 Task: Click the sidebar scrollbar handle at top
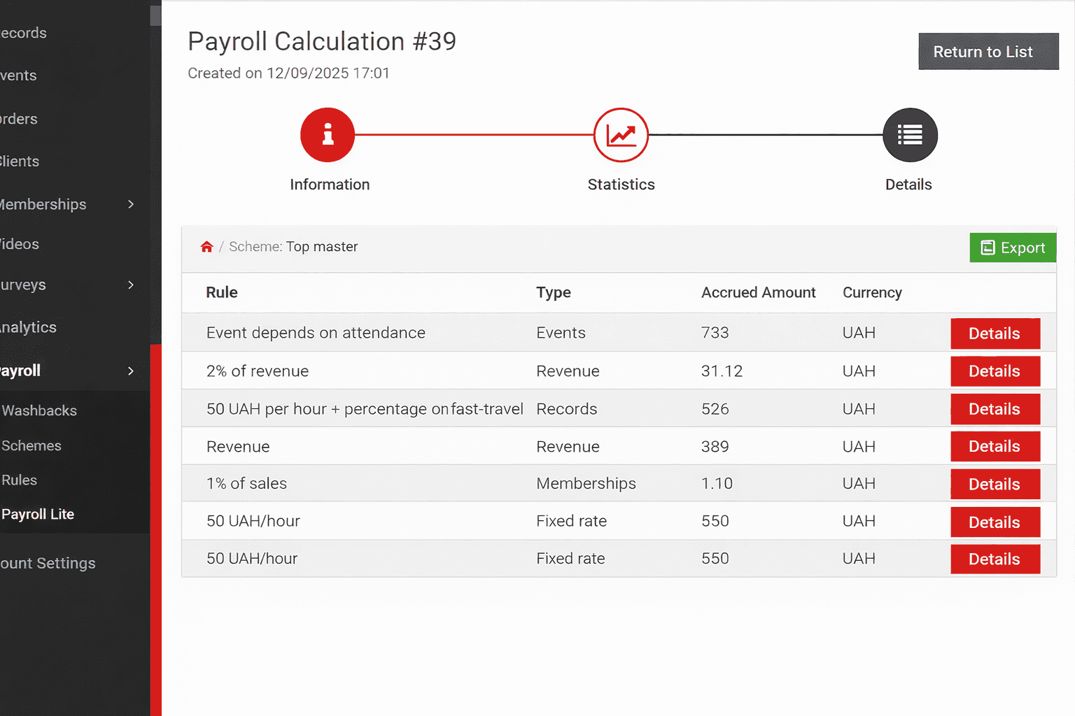[x=155, y=15]
